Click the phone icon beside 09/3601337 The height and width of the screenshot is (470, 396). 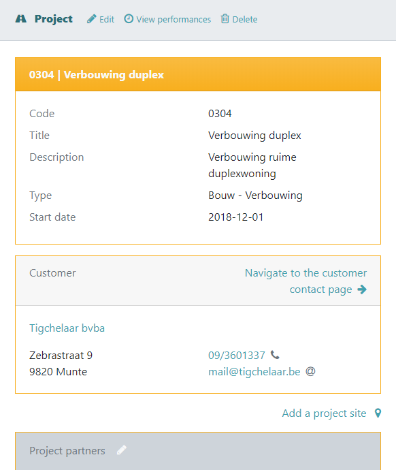(275, 355)
